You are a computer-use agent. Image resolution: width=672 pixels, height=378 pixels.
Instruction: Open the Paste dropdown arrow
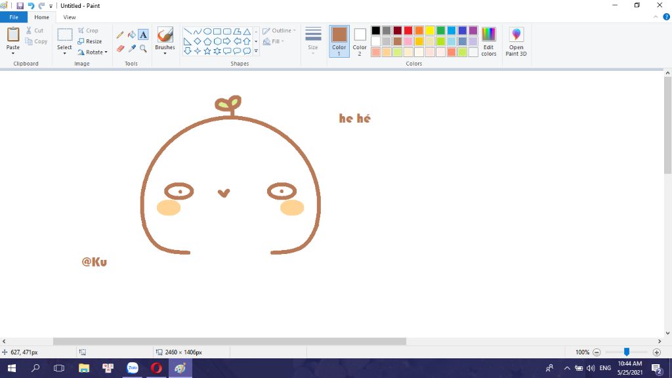13,53
